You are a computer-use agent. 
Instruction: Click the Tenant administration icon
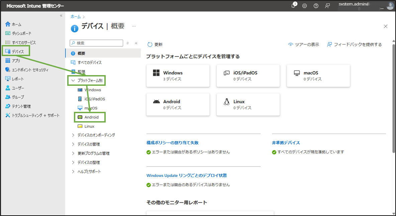tap(8, 106)
